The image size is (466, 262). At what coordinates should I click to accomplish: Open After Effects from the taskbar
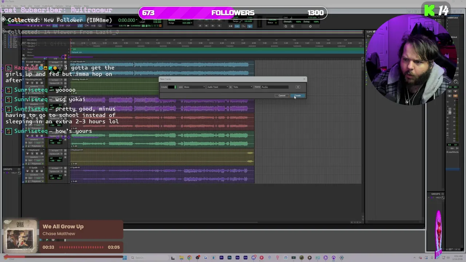(x=237, y=258)
